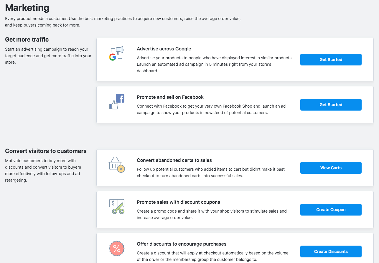Click the Google ads description text
379x263 pixels.
(x=215, y=64)
